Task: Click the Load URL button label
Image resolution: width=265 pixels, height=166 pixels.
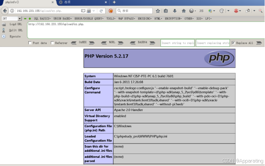Action: click(x=16, y=24)
